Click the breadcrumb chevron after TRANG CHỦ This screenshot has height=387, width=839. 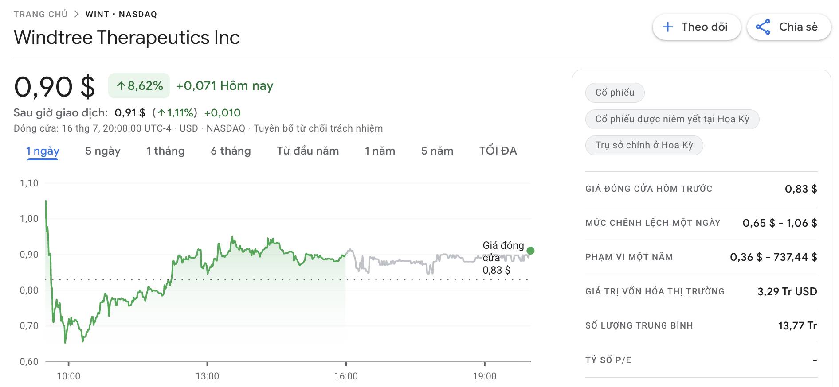pos(76,14)
